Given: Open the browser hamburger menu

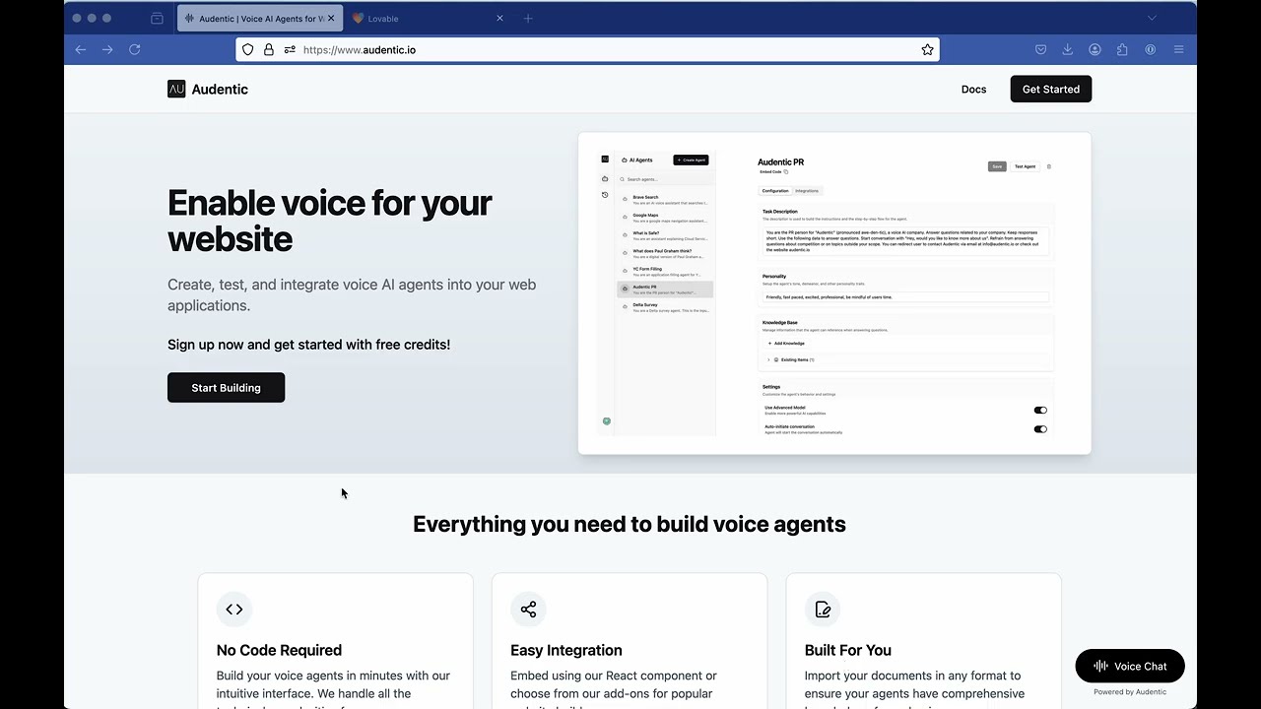Looking at the screenshot, I should pyautogui.click(x=1178, y=49).
